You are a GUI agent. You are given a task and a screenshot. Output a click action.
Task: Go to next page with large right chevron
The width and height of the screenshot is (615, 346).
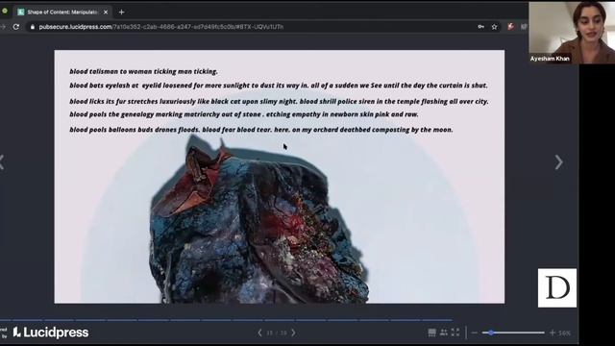pos(559,162)
